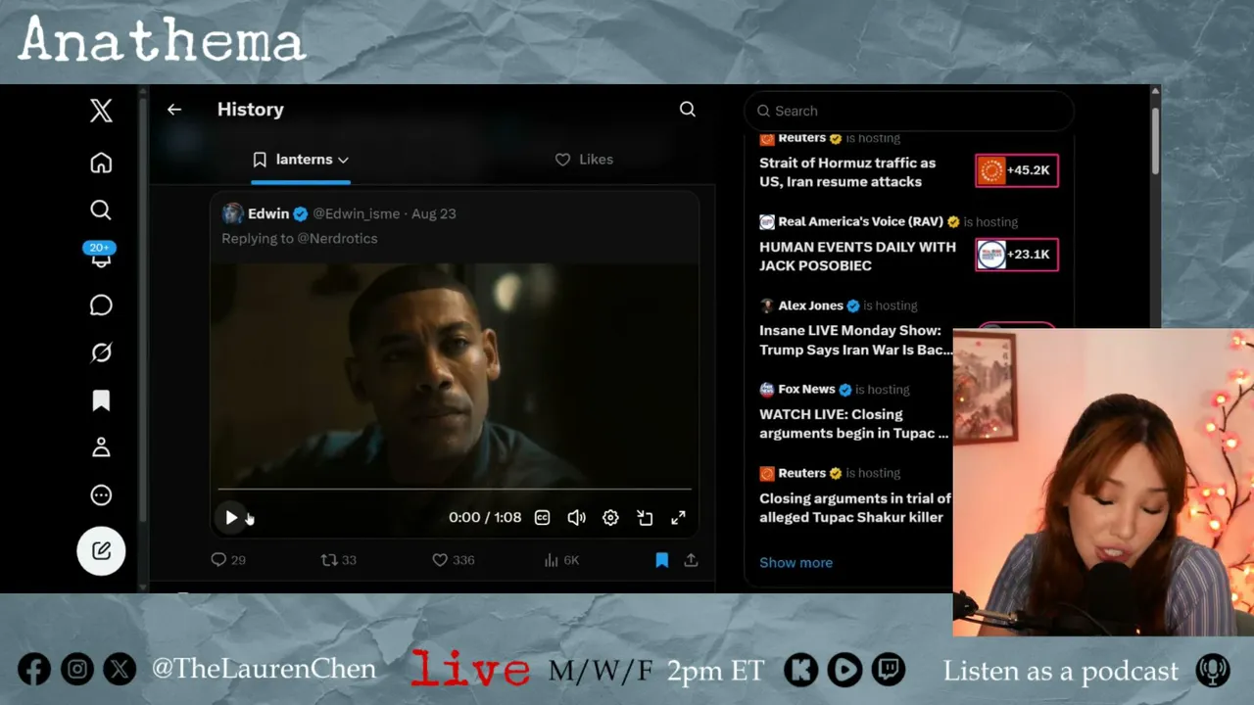Compose a new post
The image size is (1254, 705).
(x=101, y=550)
